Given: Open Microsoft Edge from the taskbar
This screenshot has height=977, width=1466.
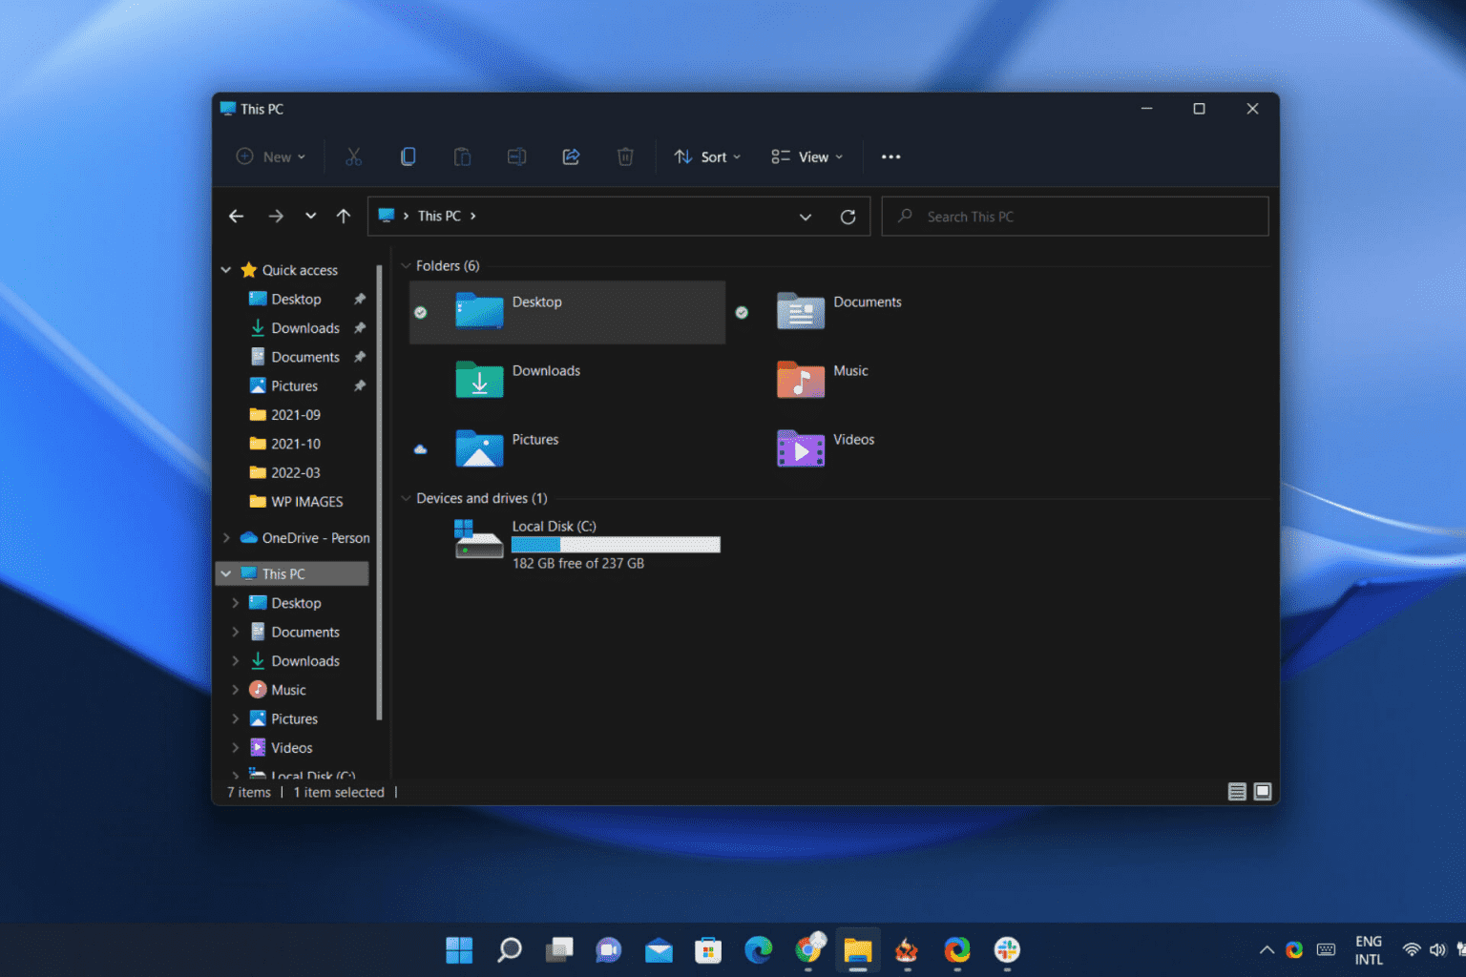Looking at the screenshot, I should tap(759, 949).
